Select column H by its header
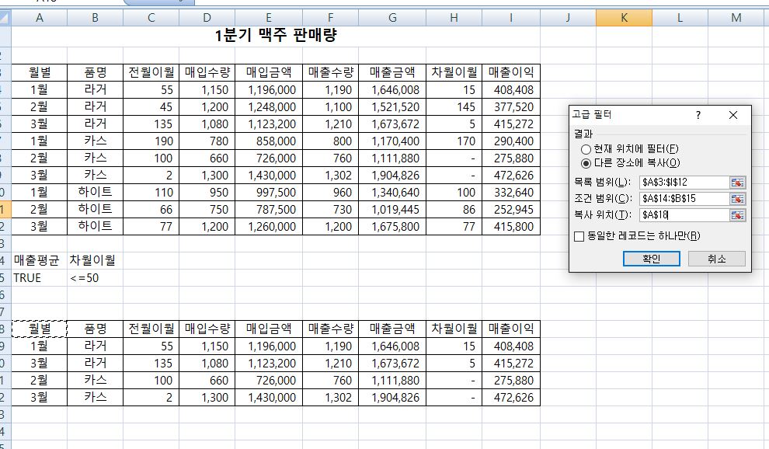The width and height of the screenshot is (769, 449). [x=454, y=18]
